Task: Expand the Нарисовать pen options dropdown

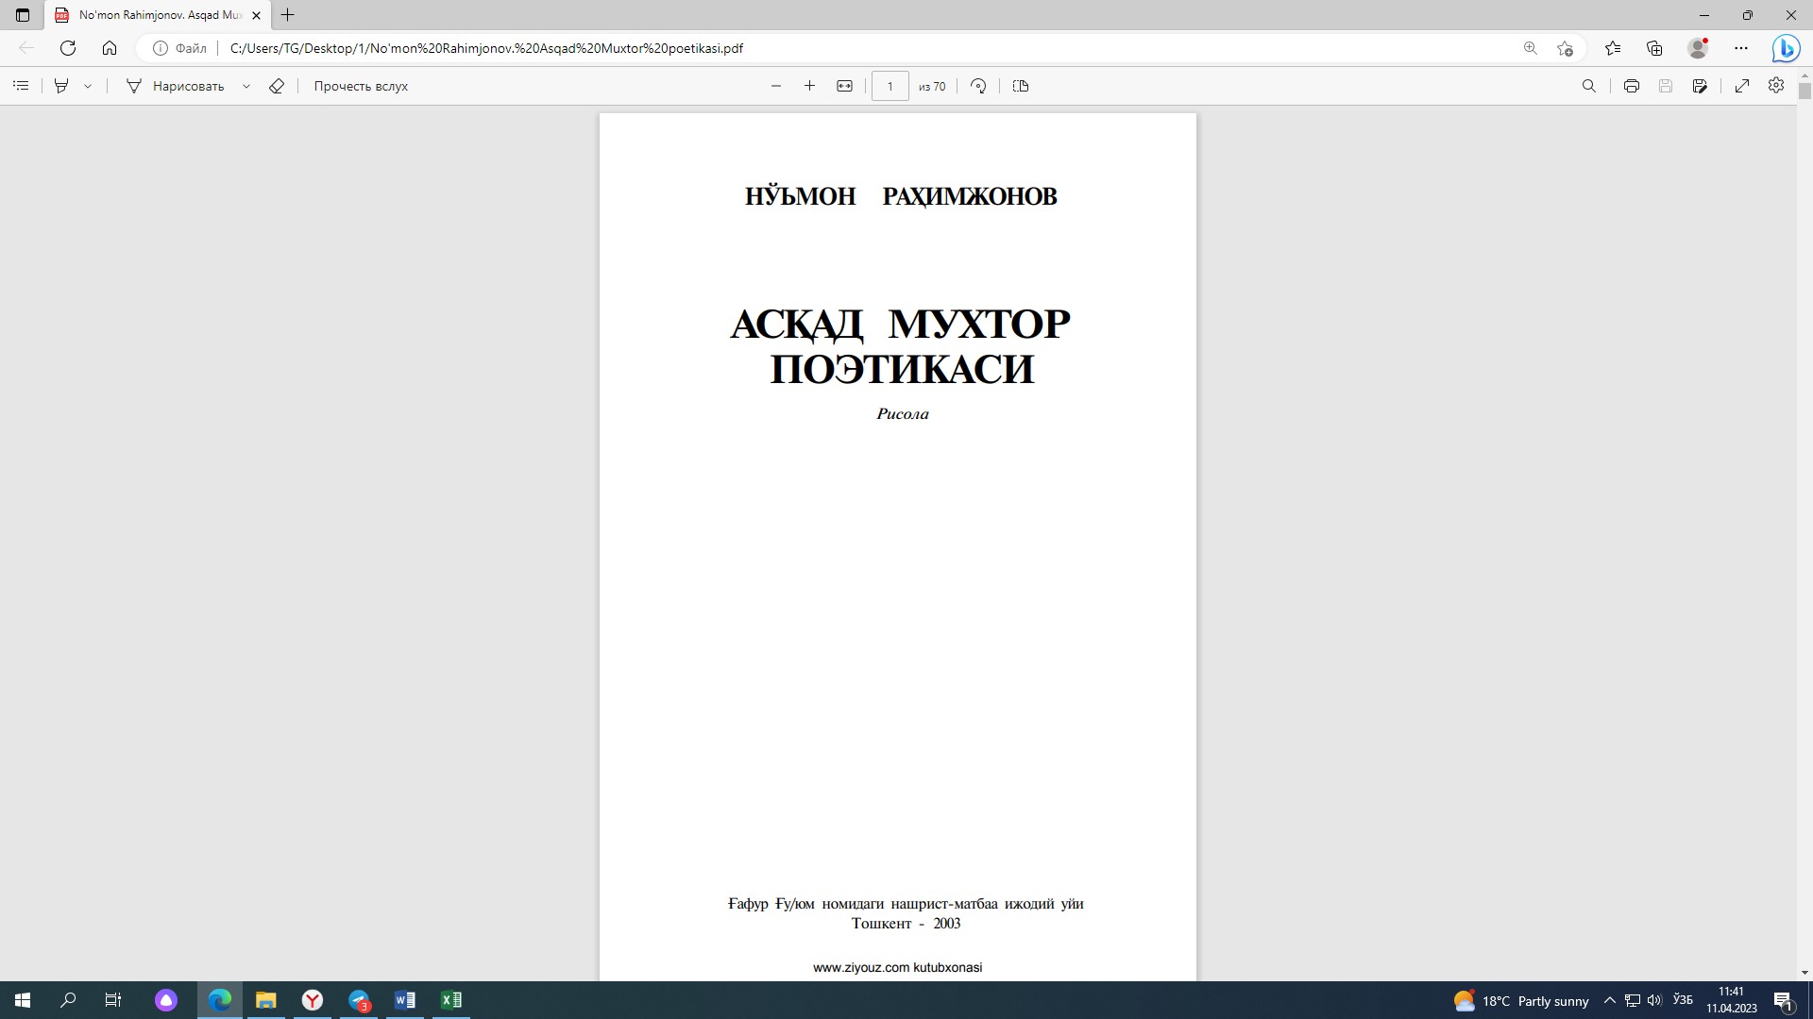Action: (x=246, y=86)
